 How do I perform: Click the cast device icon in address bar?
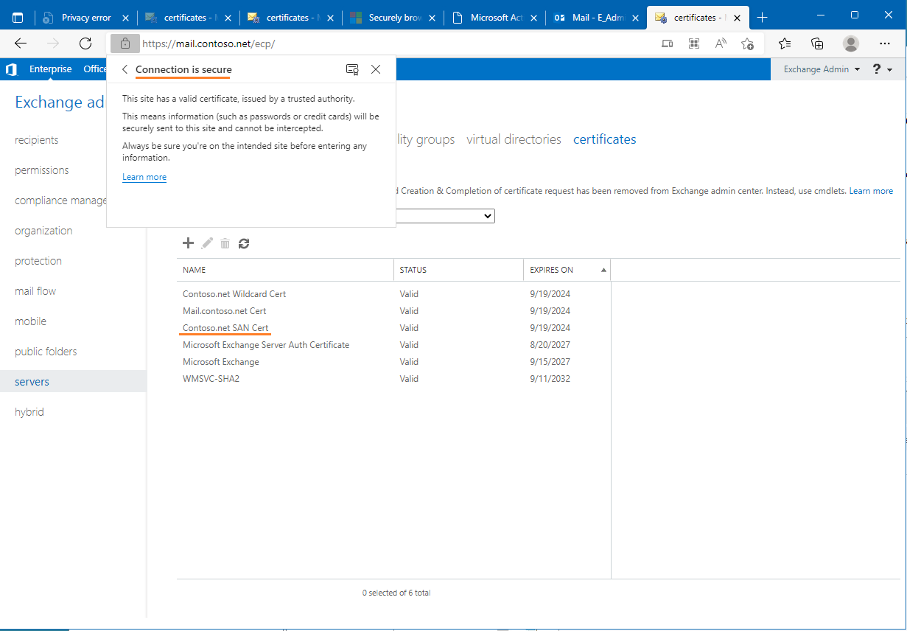coord(667,43)
